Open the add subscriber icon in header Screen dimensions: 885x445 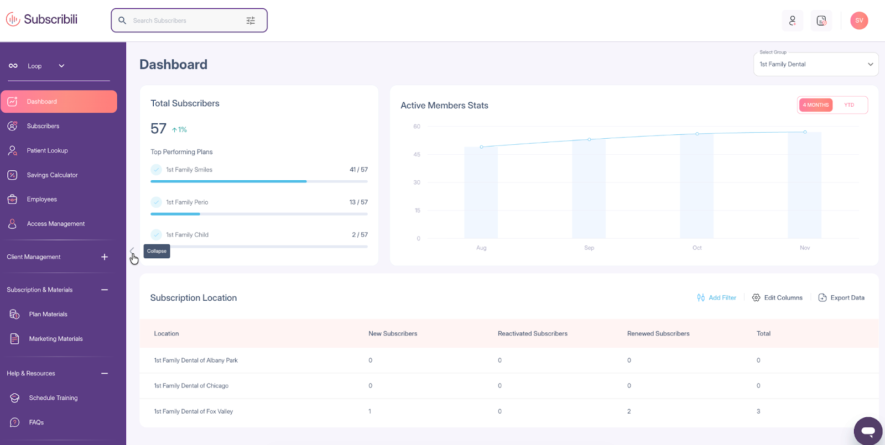tap(792, 20)
